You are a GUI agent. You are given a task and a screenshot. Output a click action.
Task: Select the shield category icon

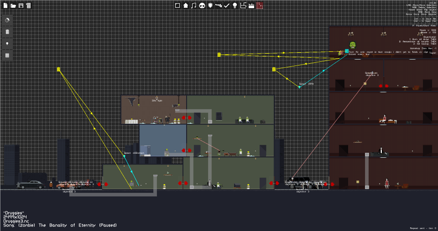click(211, 5)
